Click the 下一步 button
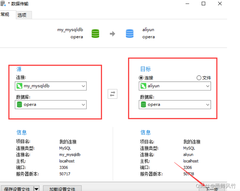Screen dimensions: 240x191 212,189
